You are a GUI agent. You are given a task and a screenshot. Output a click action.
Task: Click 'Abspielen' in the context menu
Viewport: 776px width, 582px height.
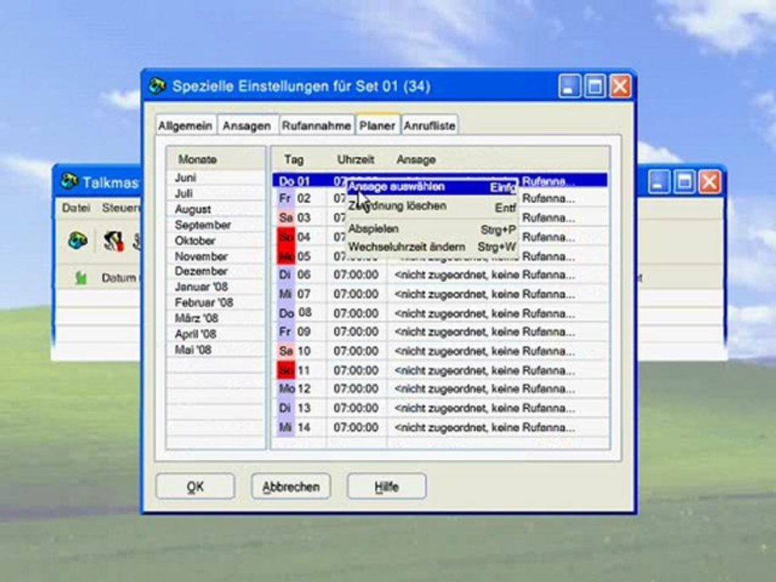click(432, 229)
